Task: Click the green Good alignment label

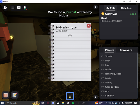Action: 133,14
